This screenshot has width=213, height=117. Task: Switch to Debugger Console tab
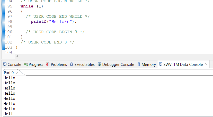click(116, 65)
